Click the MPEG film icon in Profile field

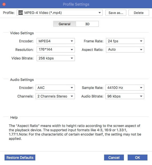click(x=21, y=13)
